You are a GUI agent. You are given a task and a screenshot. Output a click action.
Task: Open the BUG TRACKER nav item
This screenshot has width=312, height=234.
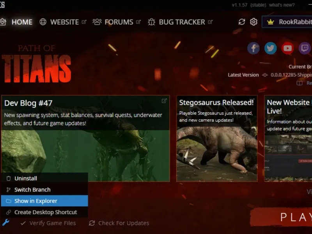(x=182, y=22)
